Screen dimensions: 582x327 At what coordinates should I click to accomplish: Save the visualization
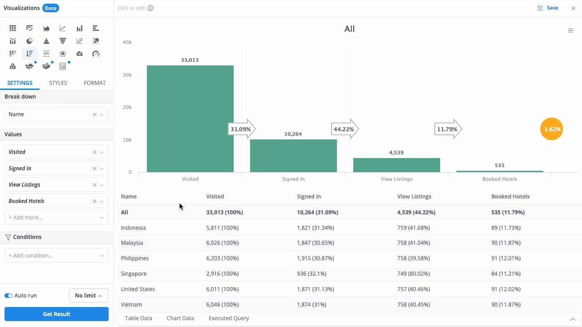(x=548, y=8)
